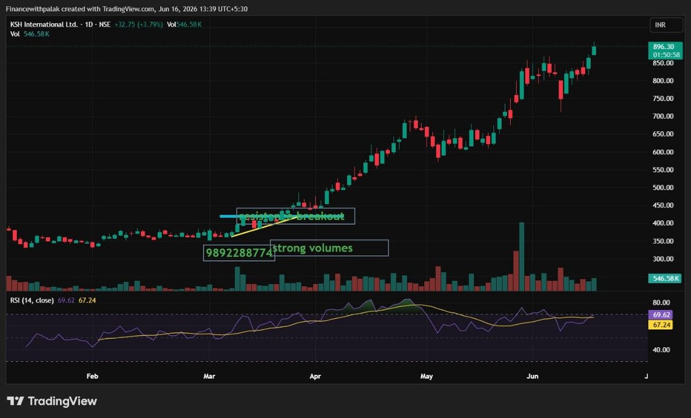Select the 9892288774 text annotation
The height and width of the screenshot is (418, 691).
tap(238, 252)
